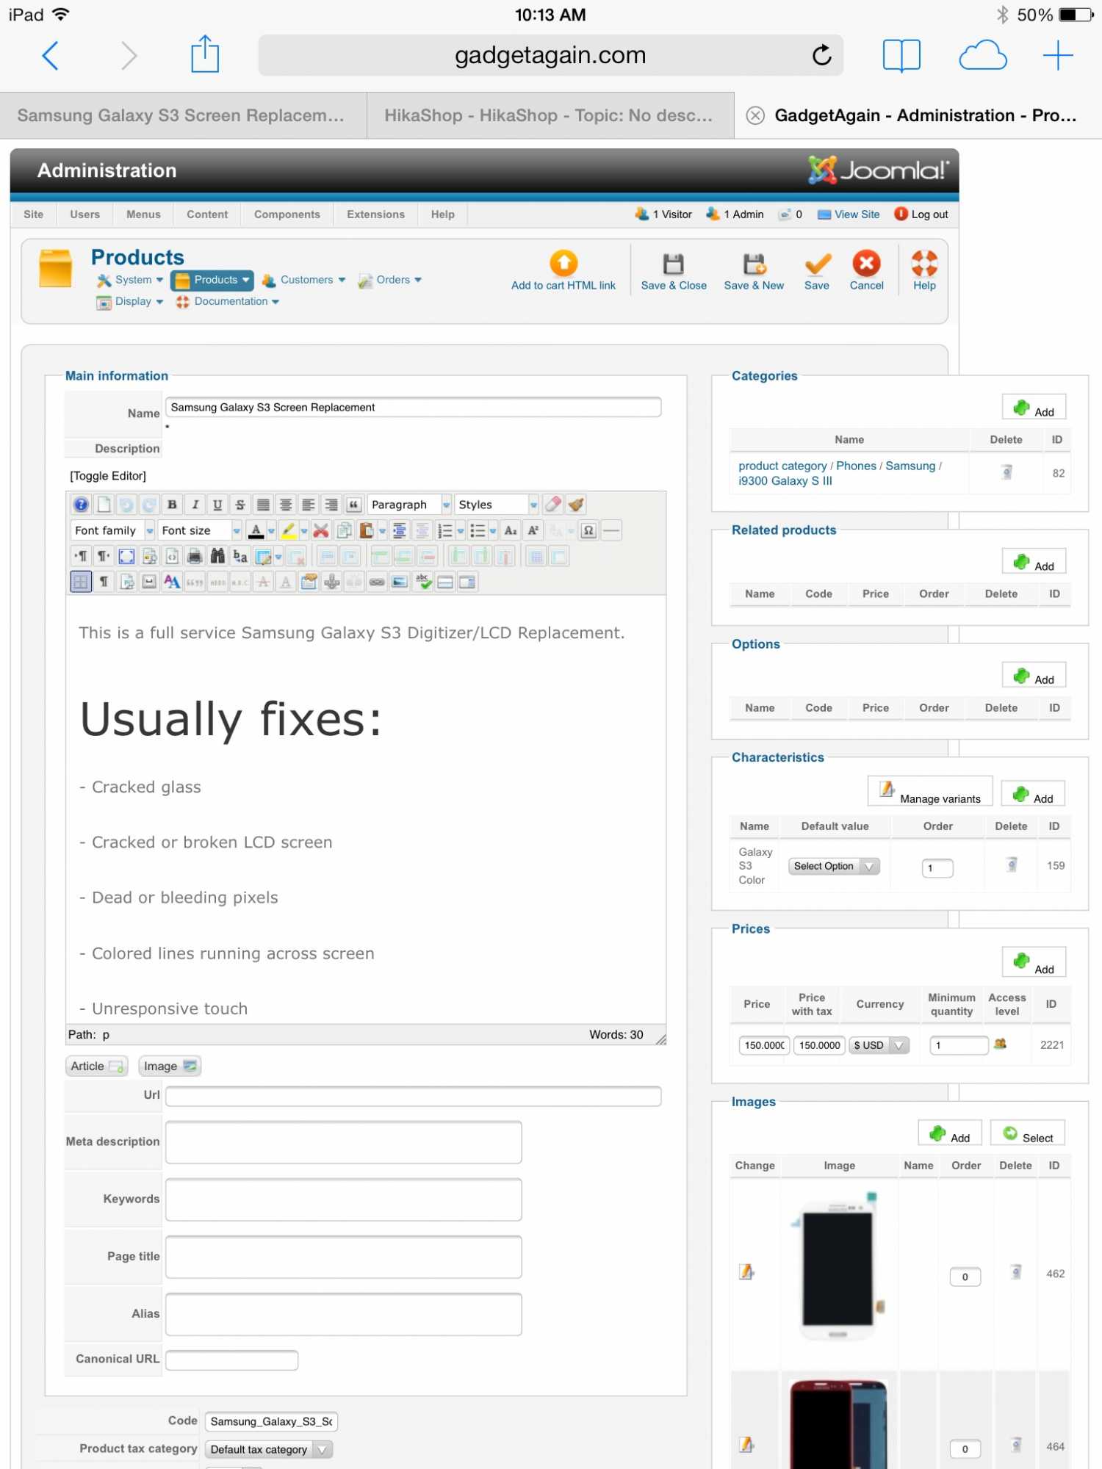Screen dimensions: 1102x1469
Task: Click Manage variants button
Action: coord(930,791)
